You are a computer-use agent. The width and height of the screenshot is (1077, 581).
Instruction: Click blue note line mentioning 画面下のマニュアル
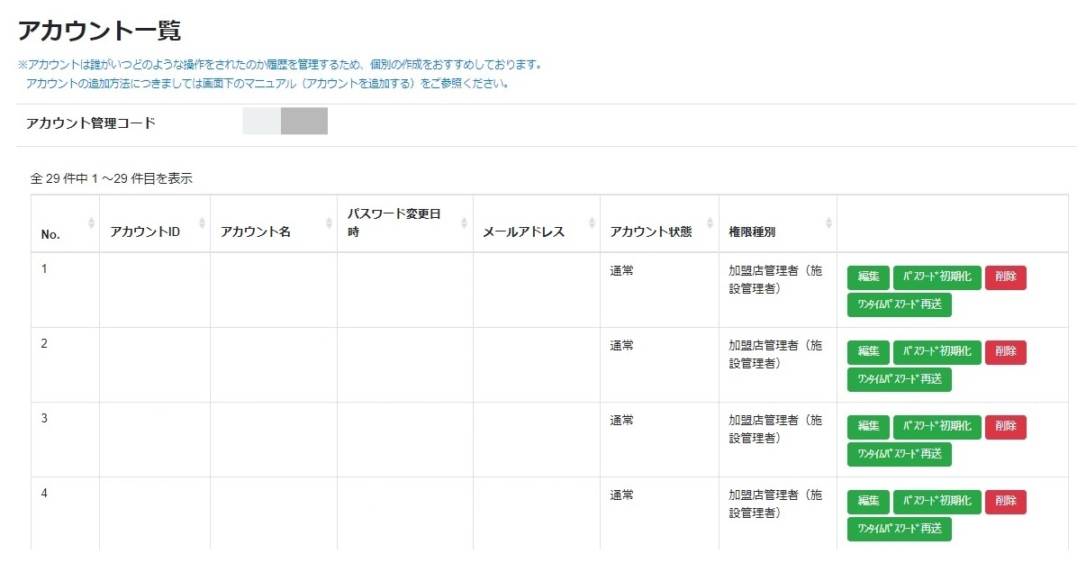(x=267, y=84)
